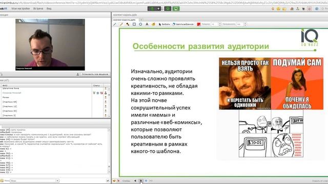Click the camera status icon in Смирнов Николай row
The width and height of the screenshot is (328, 184).
pyautogui.click(x=98, y=93)
